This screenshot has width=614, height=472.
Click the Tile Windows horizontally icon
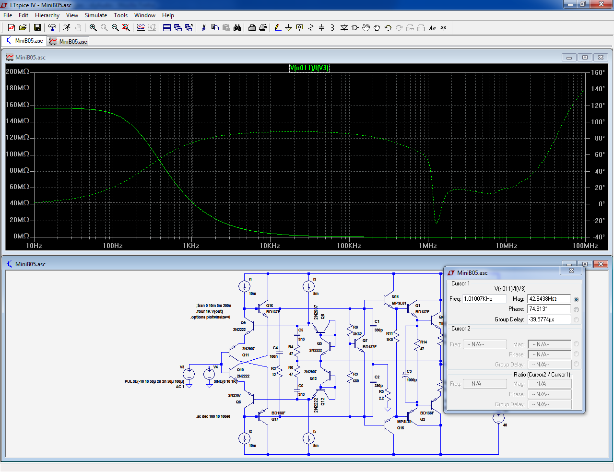click(167, 28)
